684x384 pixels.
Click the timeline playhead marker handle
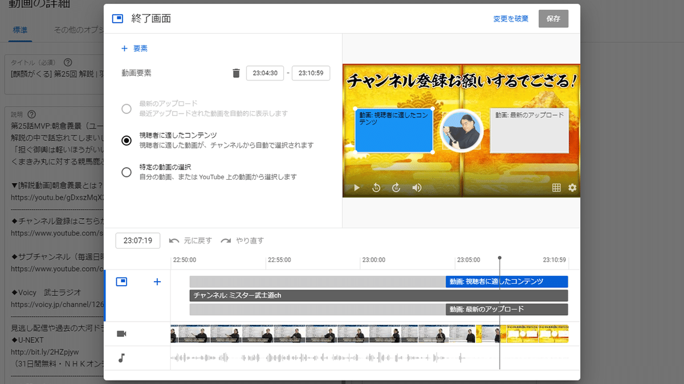pyautogui.click(x=500, y=258)
